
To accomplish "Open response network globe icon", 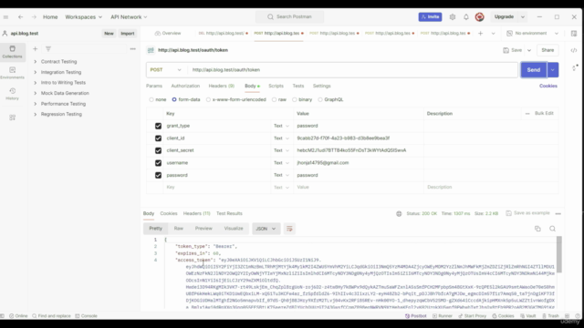I will click(399, 214).
